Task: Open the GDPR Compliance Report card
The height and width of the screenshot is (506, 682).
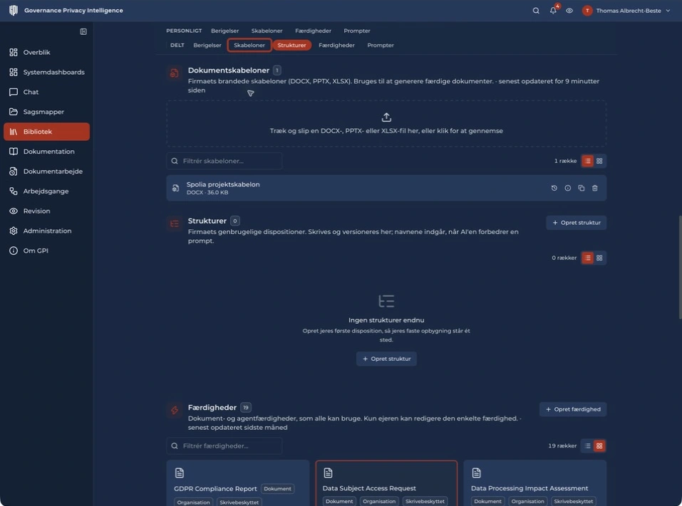Action: [238, 483]
